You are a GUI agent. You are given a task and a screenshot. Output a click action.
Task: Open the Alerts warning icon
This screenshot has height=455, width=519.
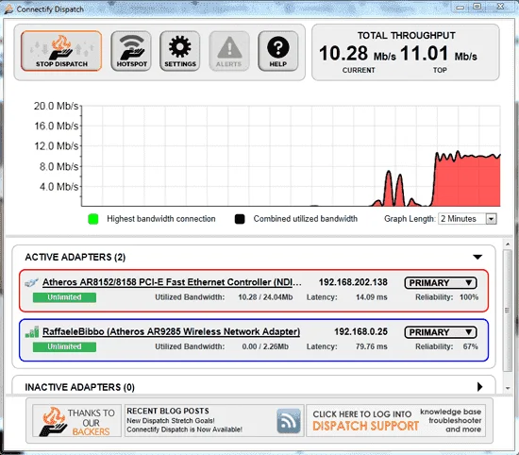click(x=229, y=51)
